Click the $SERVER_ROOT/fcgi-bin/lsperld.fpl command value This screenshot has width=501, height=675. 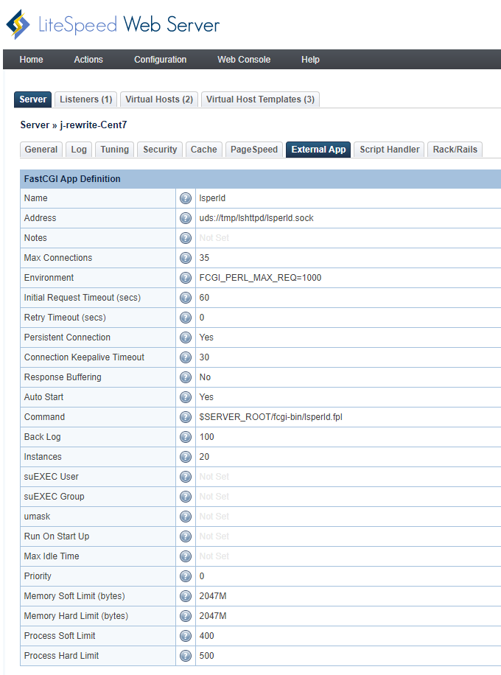pos(270,416)
